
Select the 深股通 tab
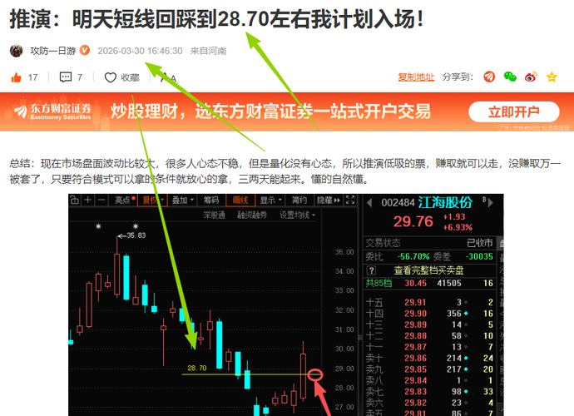pos(214,215)
